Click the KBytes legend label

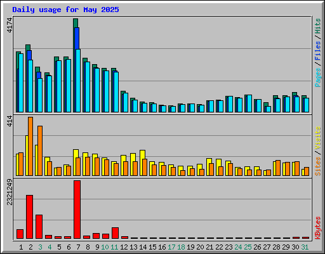click(317, 228)
